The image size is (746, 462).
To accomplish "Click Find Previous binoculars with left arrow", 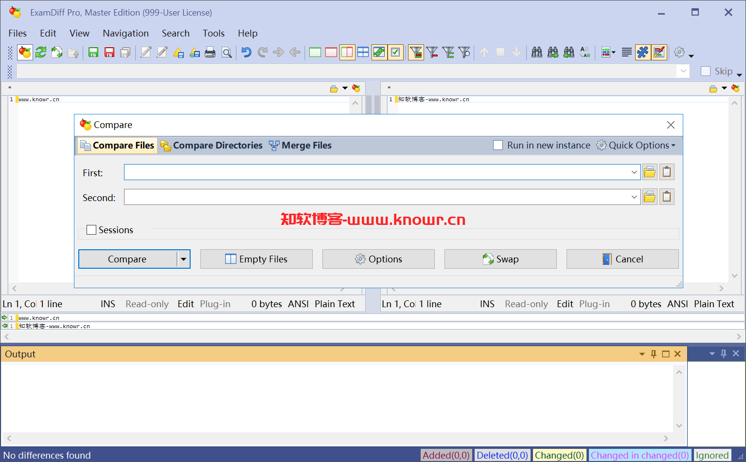I will (x=569, y=52).
